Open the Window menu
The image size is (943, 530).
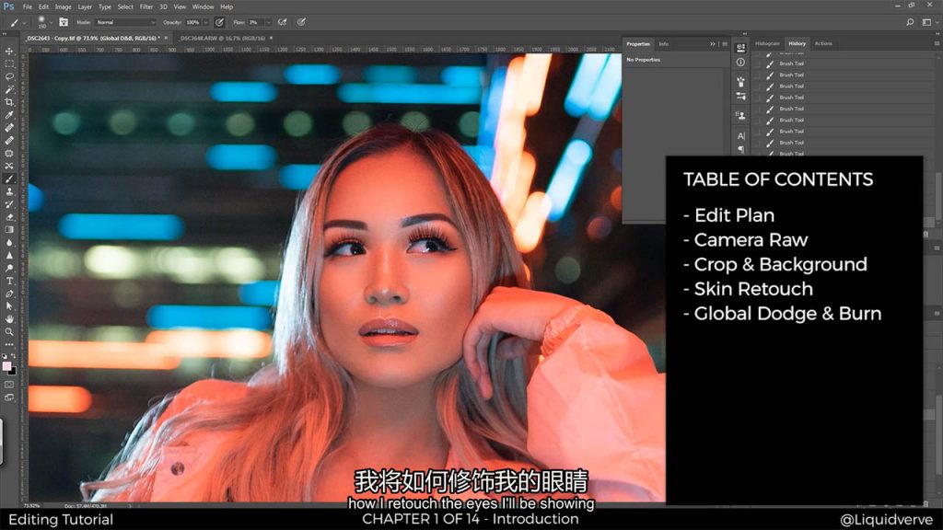[203, 6]
